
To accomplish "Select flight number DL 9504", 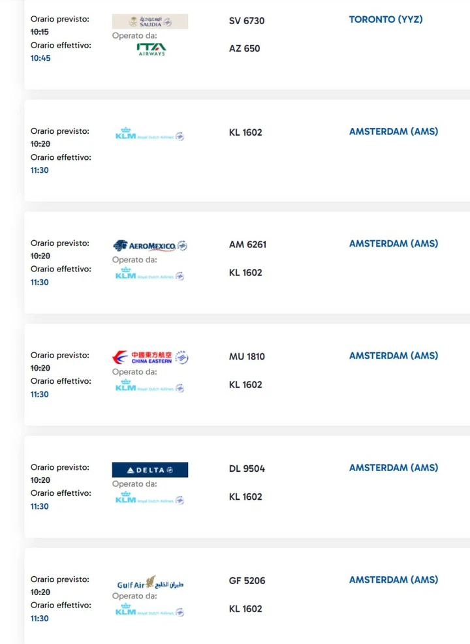I will tap(247, 468).
